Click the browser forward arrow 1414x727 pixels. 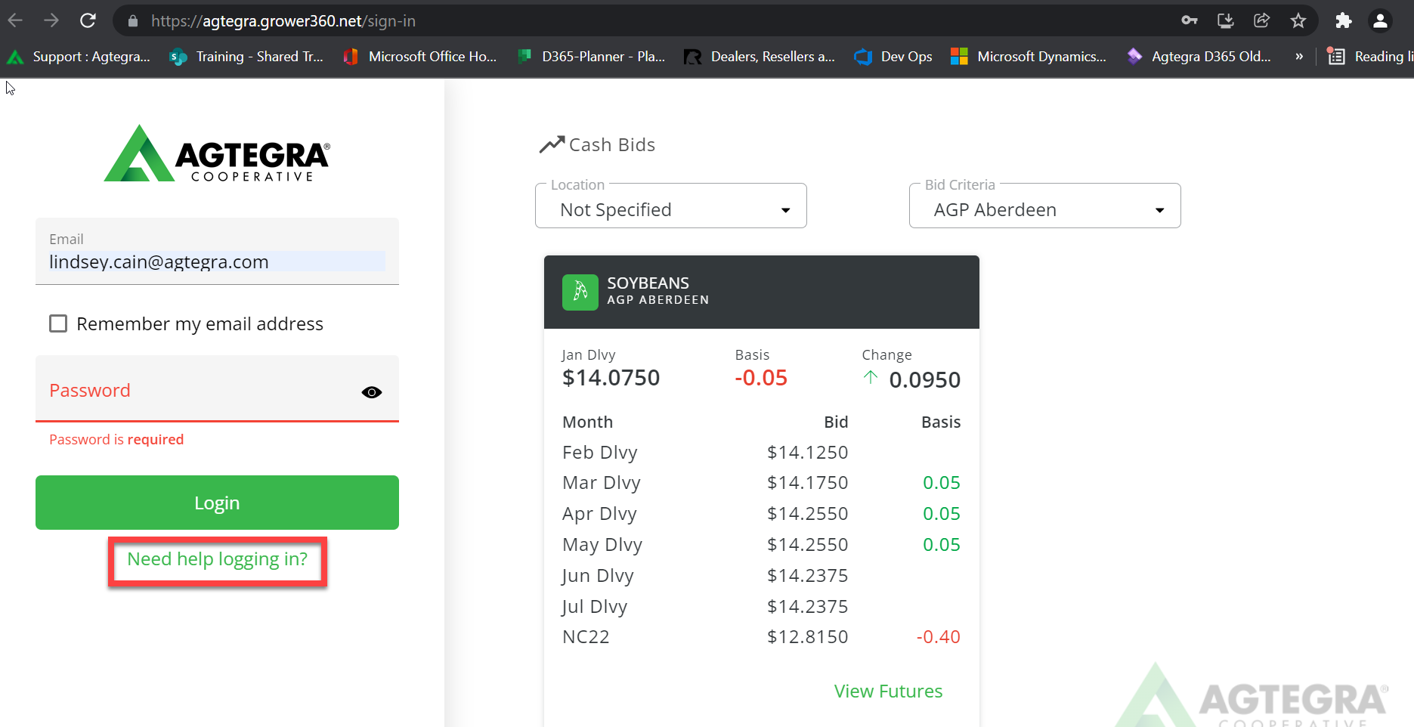coord(51,20)
